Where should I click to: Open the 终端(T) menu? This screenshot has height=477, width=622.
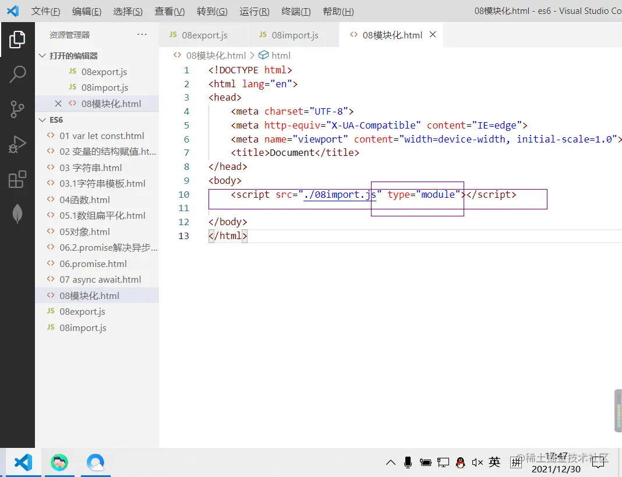[x=296, y=11]
